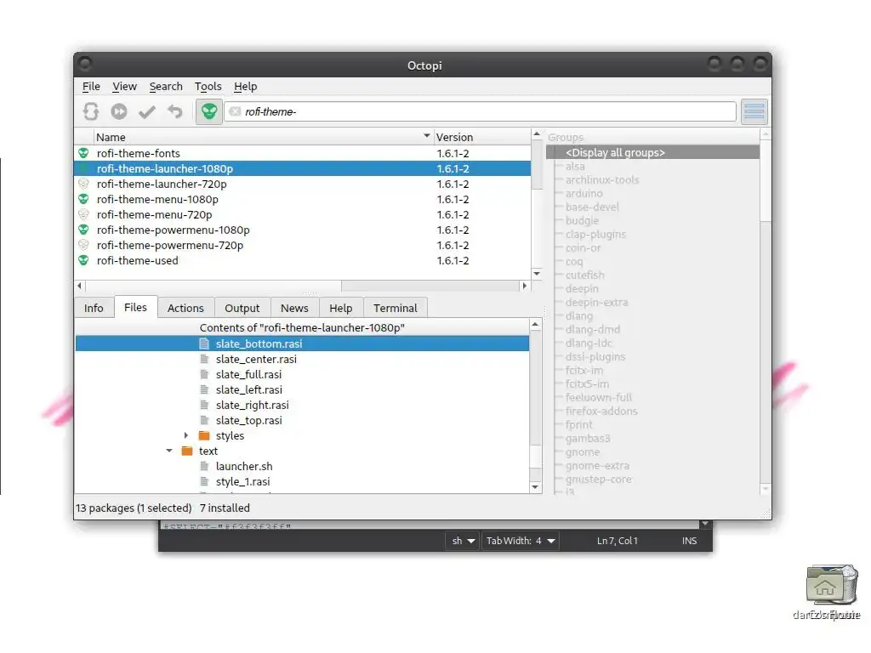Click installed icon beside rofi-theme-menu-1080p
The width and height of the screenshot is (871, 653).
click(84, 199)
